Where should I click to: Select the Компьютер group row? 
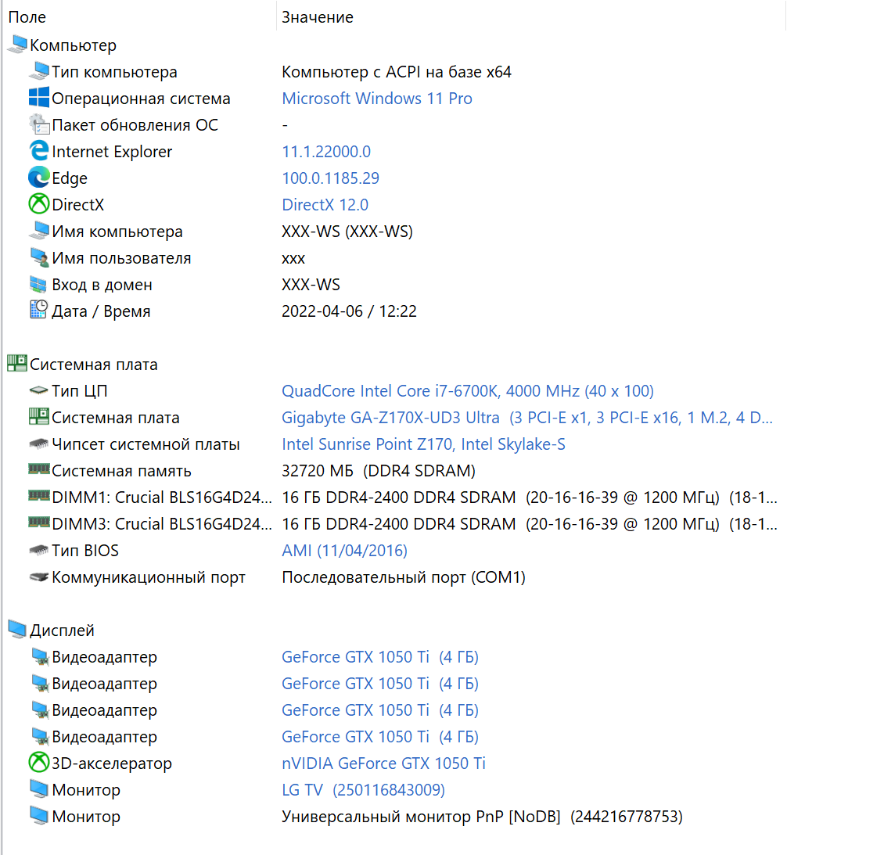[x=73, y=45]
